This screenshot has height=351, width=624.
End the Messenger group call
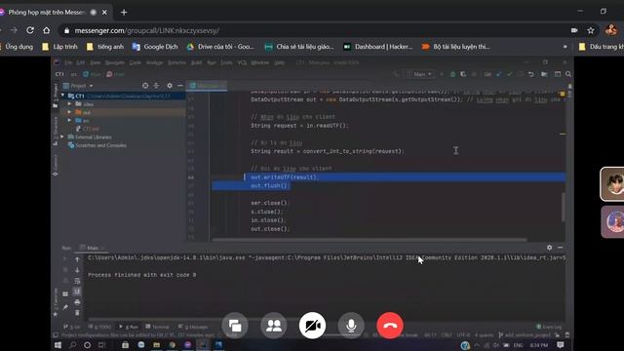click(390, 326)
